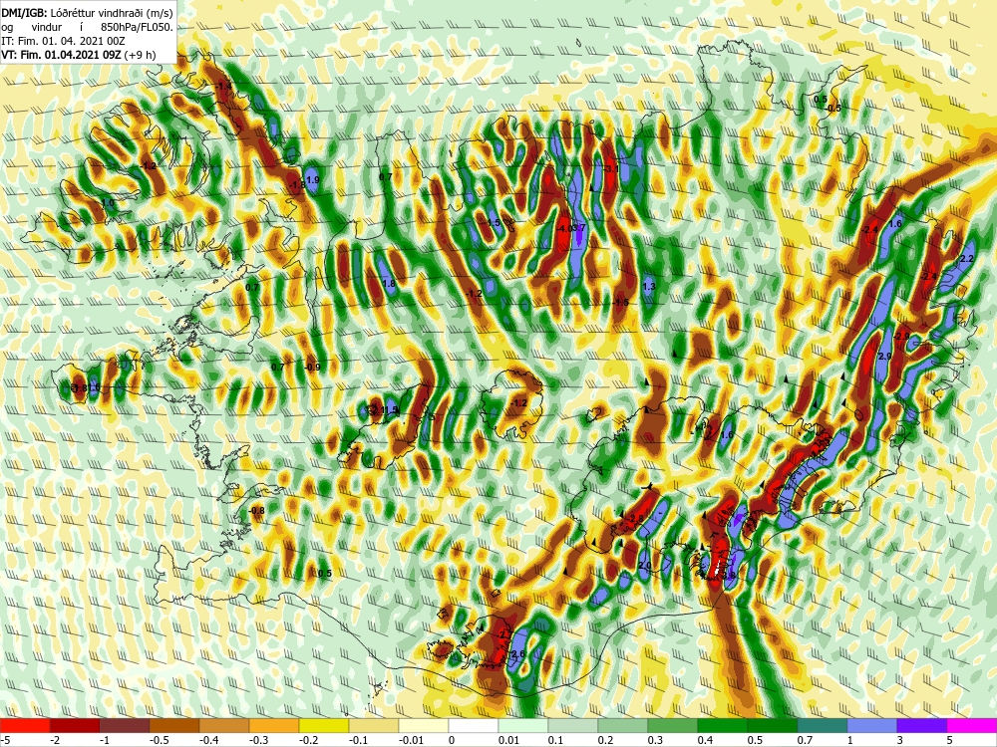Click the 'VT: Fim. 01.04.2021 09Z (+9 h)' line
This screenshot has height=747, width=997.
coord(78,55)
